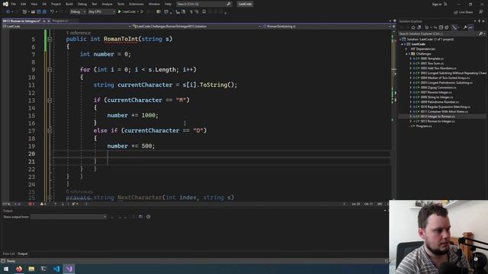Open the File menu
Viewport: 488px width, 274px height.
[14, 4]
